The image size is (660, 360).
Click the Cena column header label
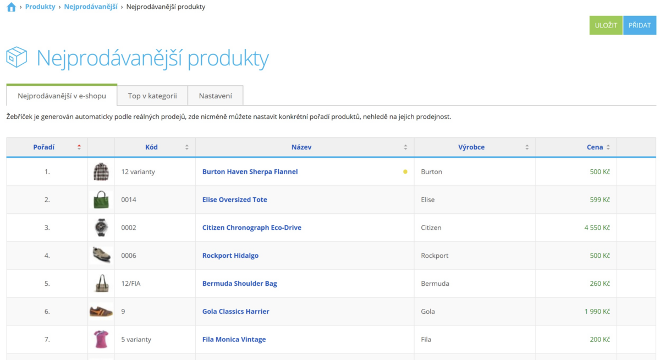(595, 147)
